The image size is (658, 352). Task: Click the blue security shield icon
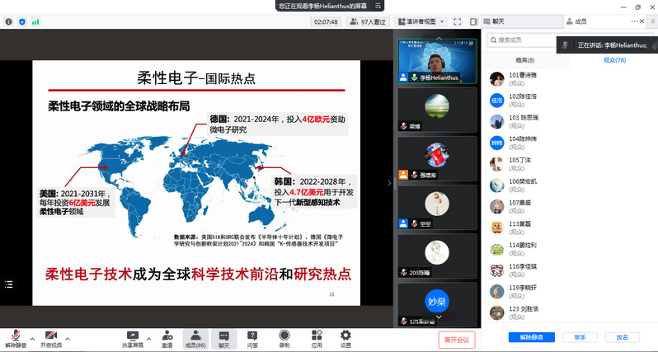click(x=21, y=21)
